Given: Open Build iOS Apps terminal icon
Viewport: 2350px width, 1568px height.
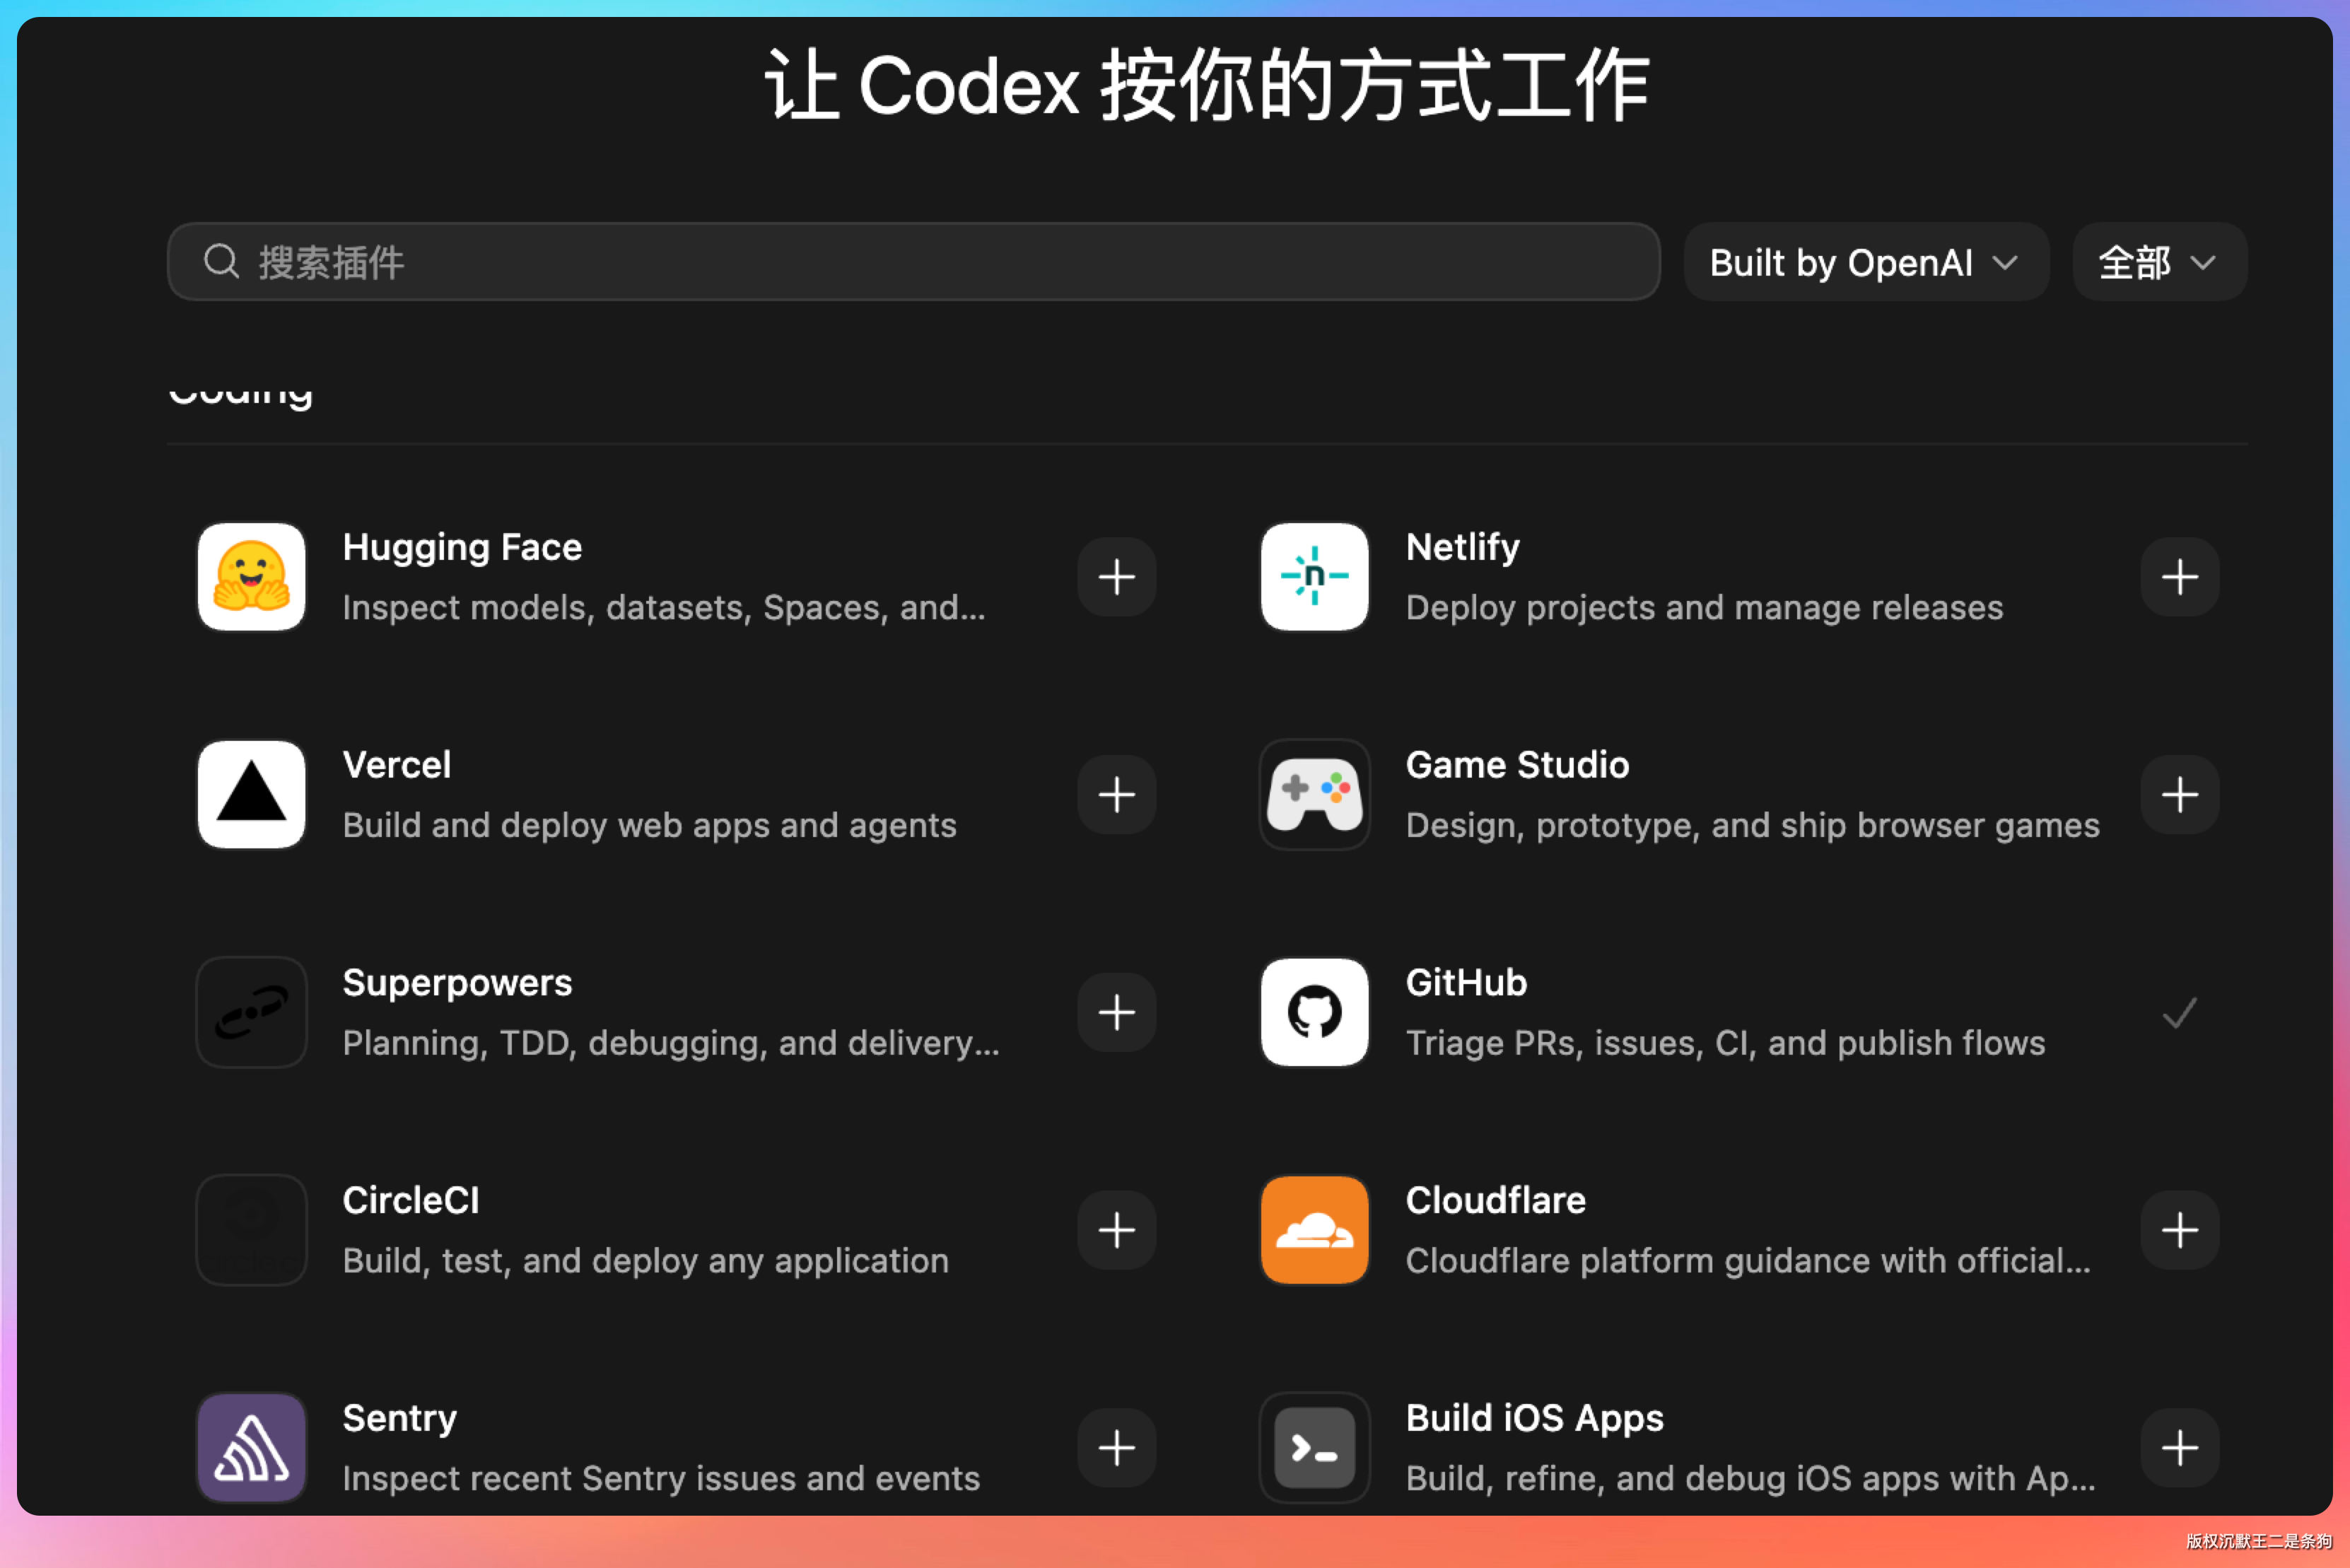Looking at the screenshot, I should click(1314, 1447).
